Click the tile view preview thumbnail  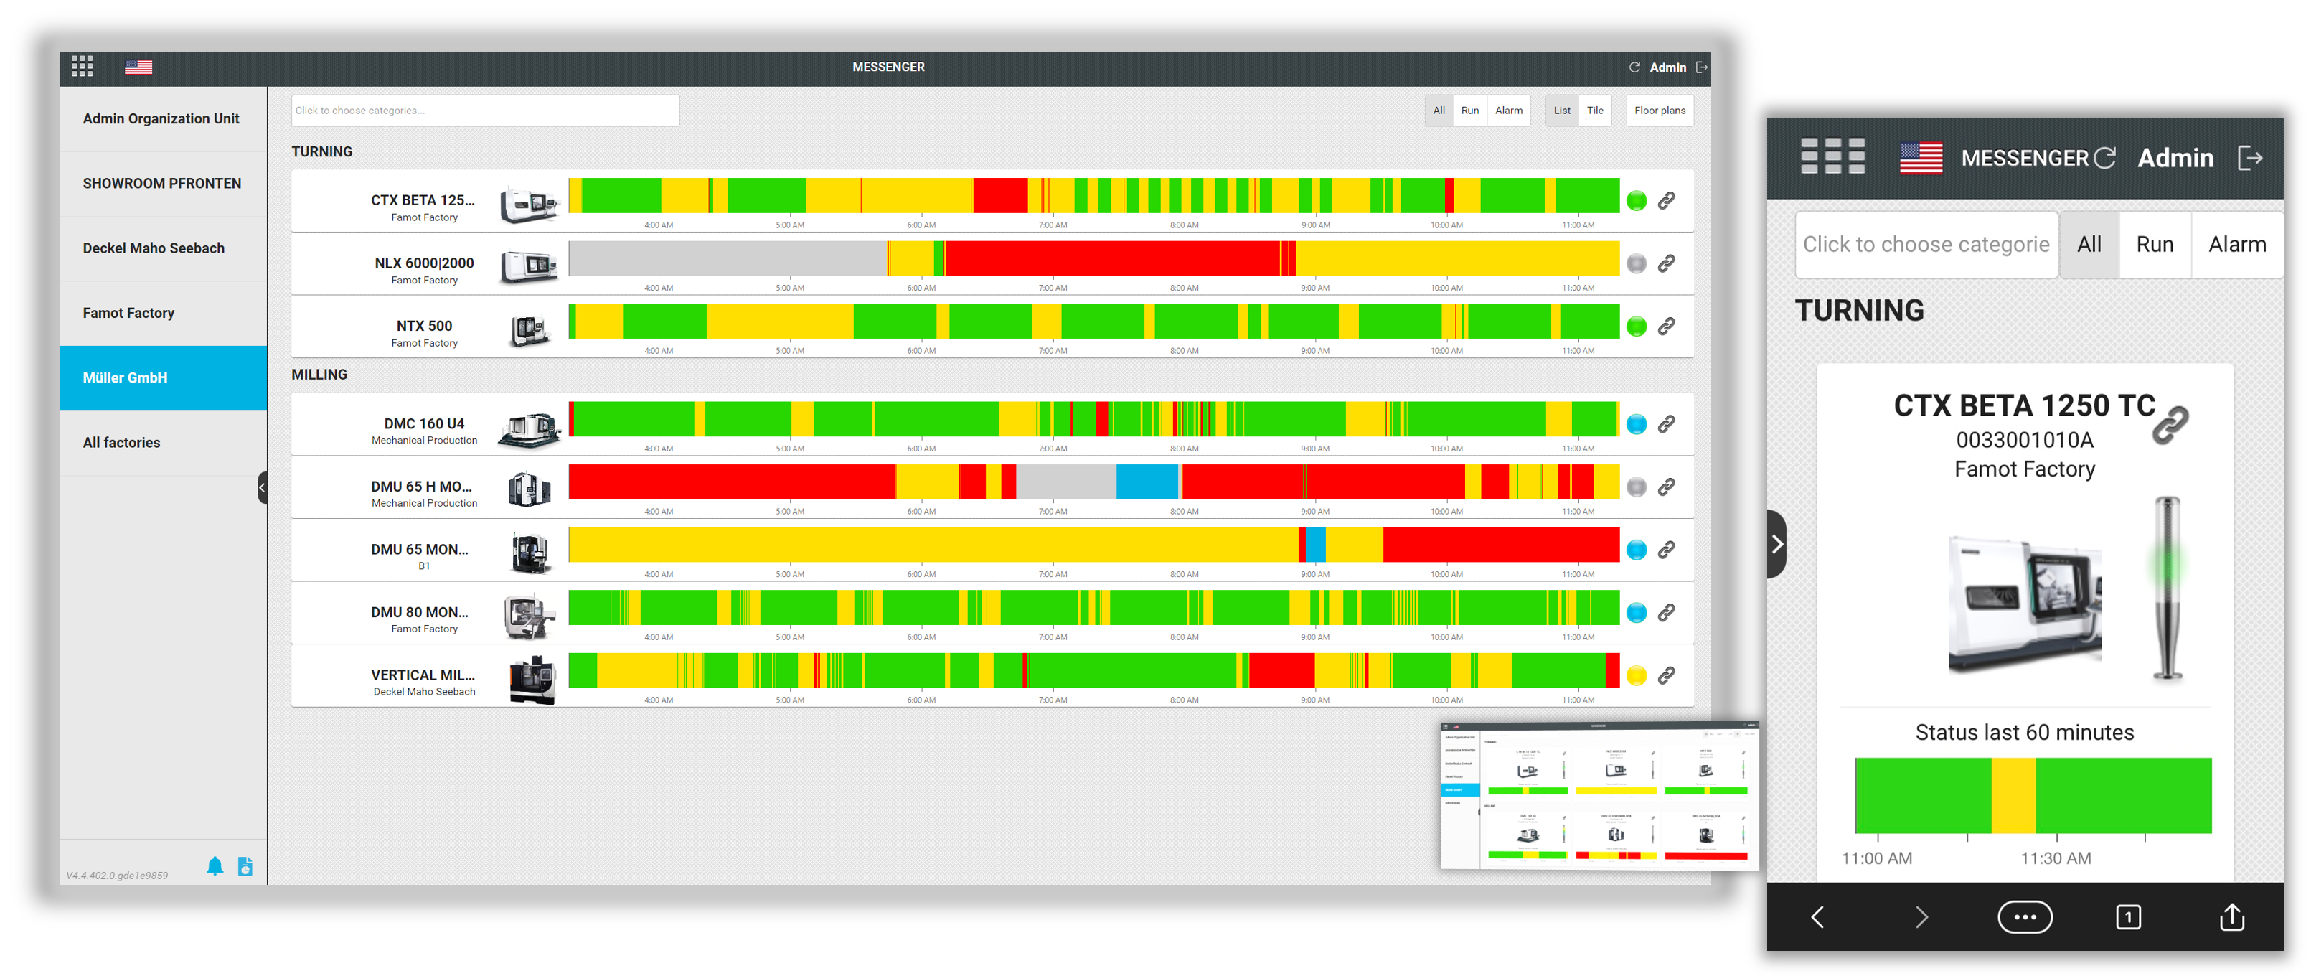[1600, 796]
